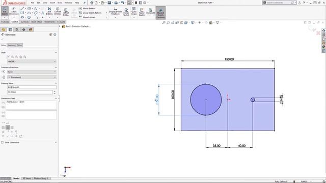Click the Home icon in the top toolbar
Screen dimensions: 326x183
(92, 3)
